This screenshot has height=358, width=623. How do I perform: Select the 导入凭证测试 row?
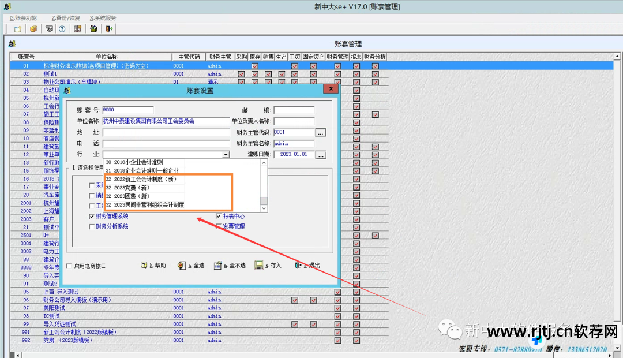pyautogui.click(x=198, y=324)
